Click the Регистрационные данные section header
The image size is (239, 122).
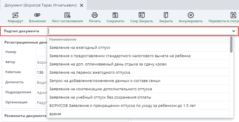point(26,42)
